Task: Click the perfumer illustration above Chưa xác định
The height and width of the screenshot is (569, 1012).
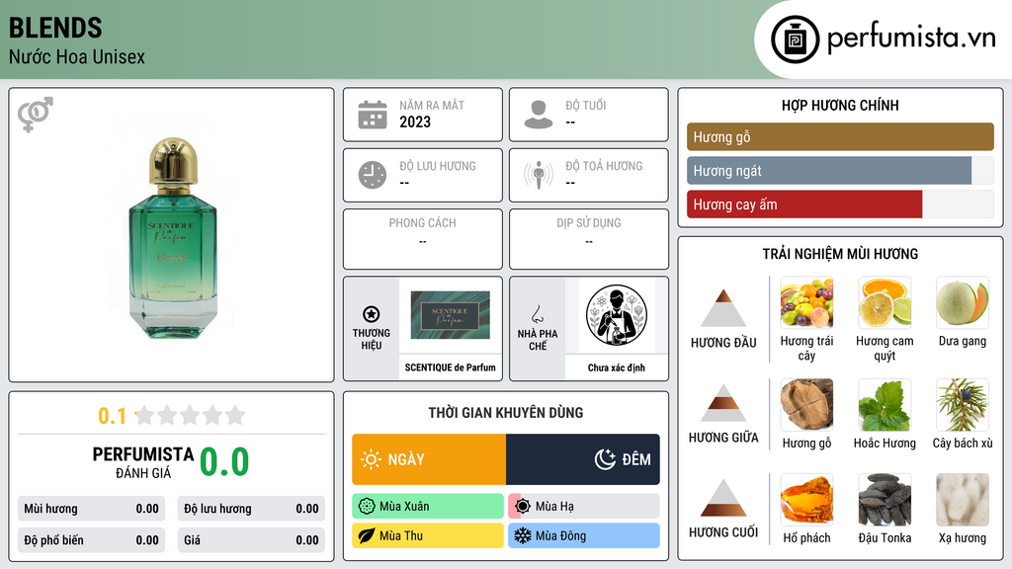Action: click(617, 315)
